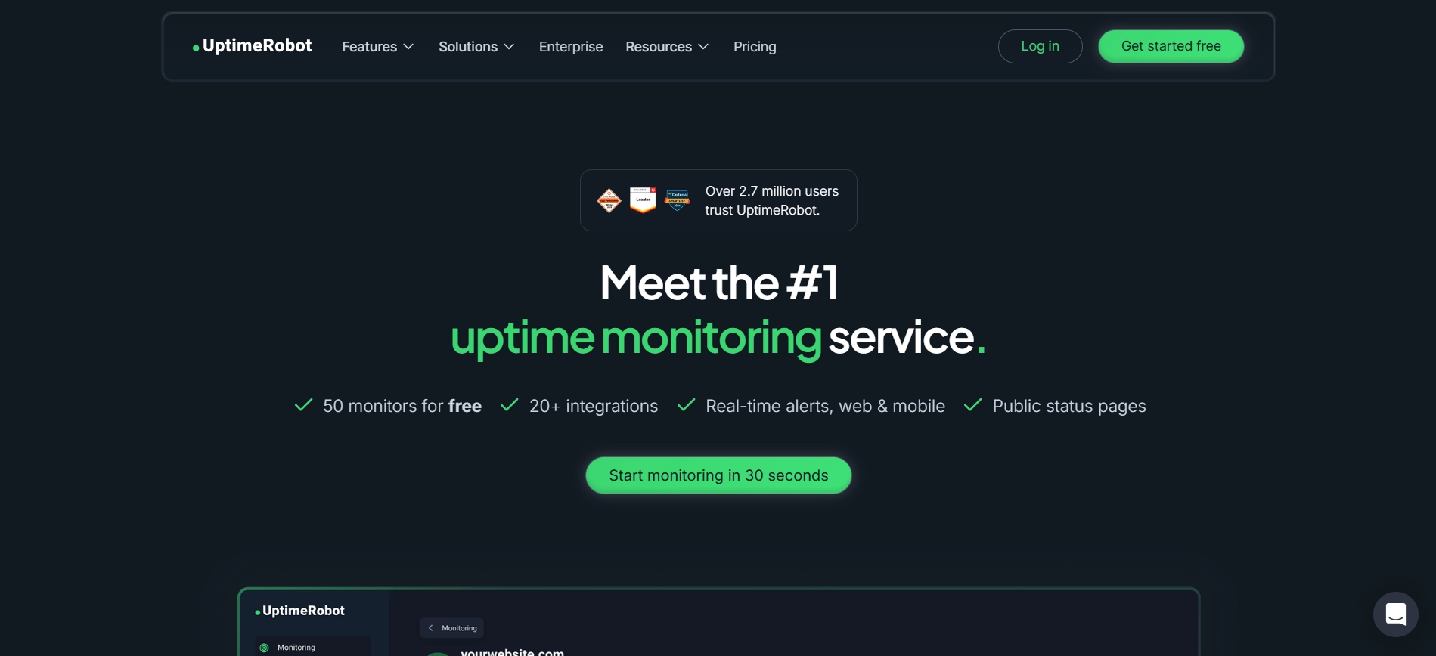Click the orange diamond award badge

(609, 200)
